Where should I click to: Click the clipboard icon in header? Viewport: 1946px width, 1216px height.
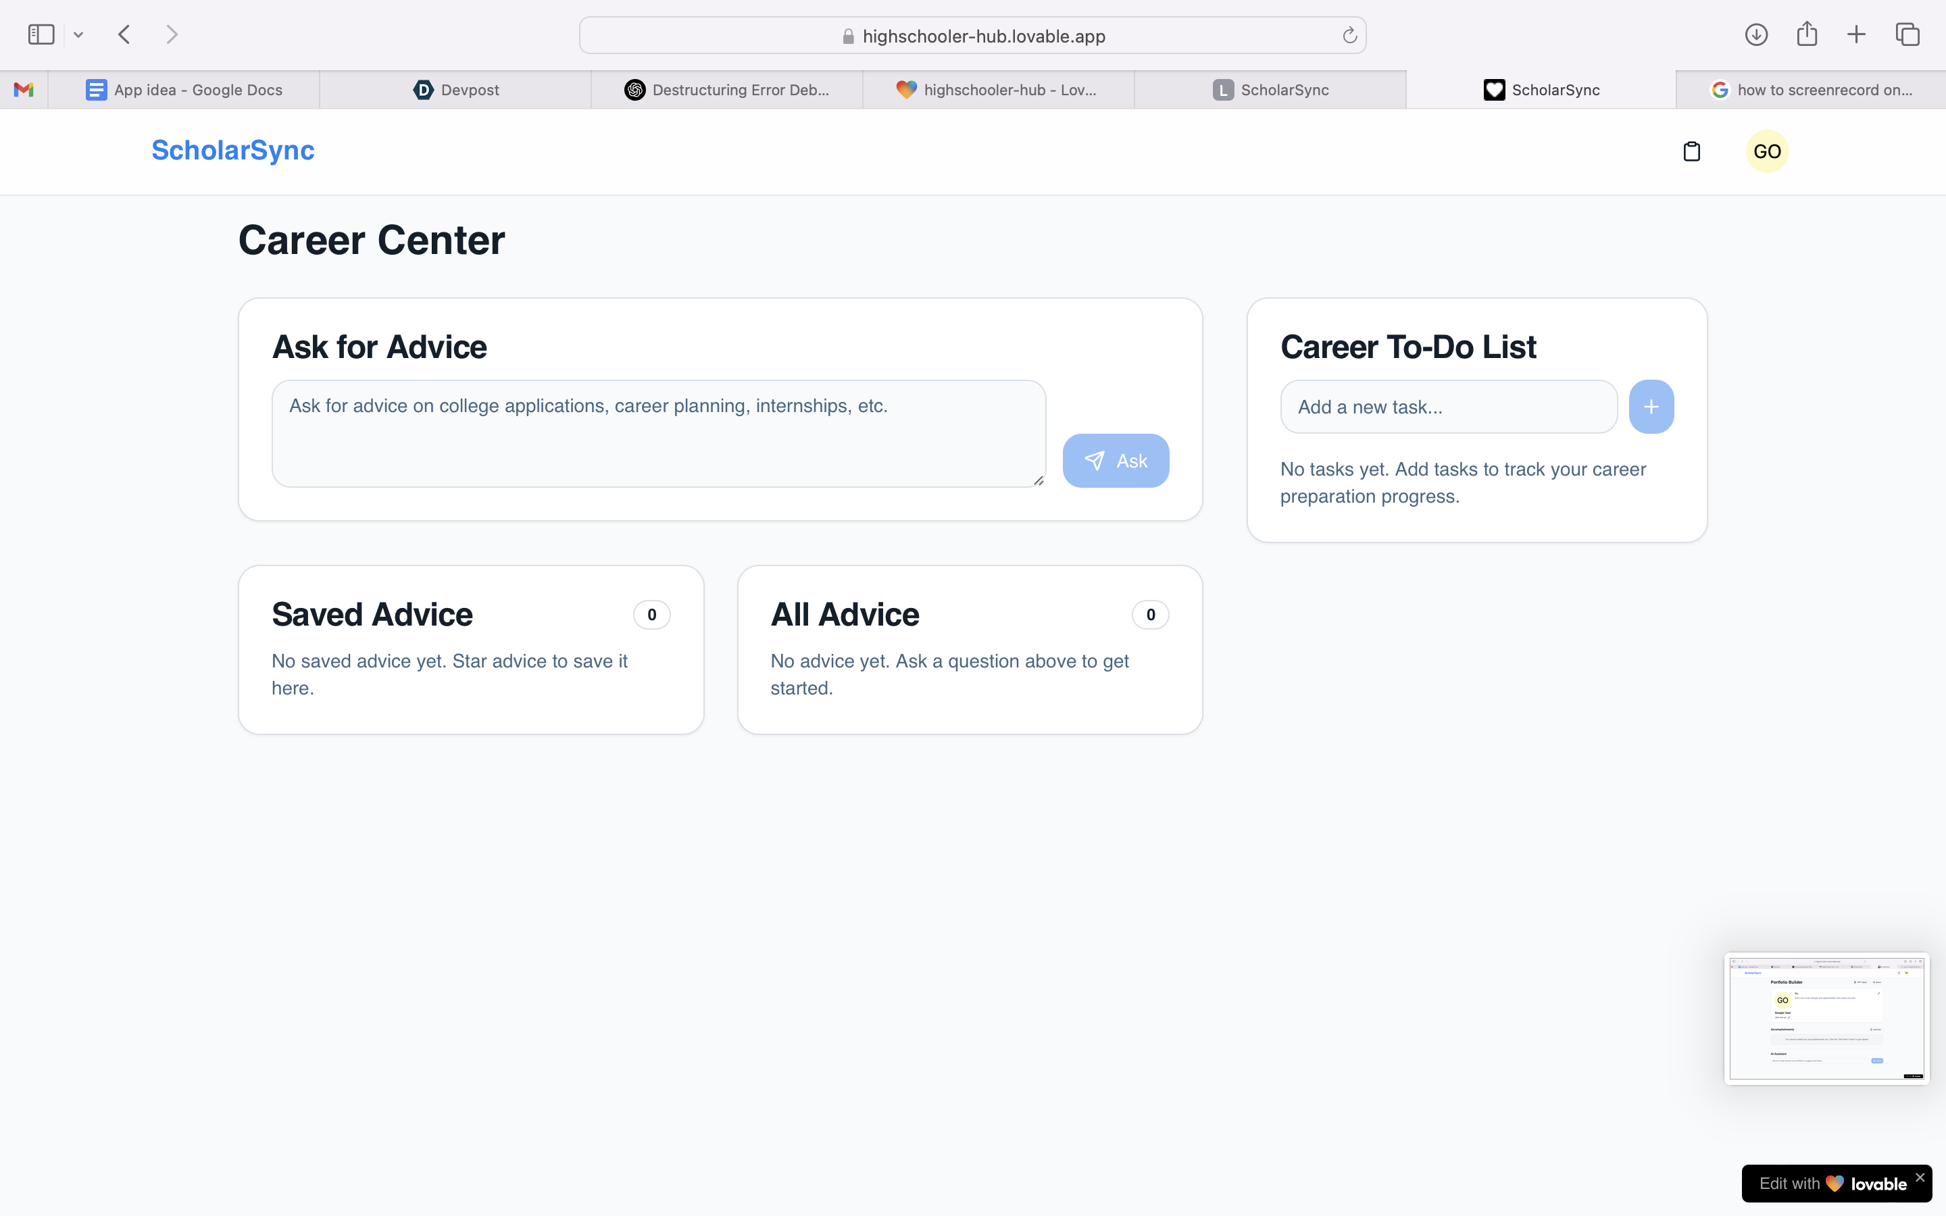click(1691, 151)
